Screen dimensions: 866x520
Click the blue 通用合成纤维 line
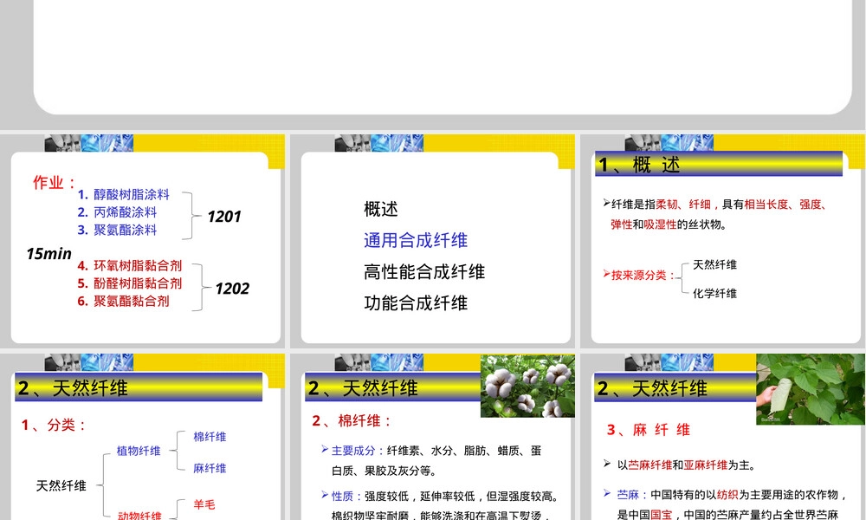(x=416, y=240)
